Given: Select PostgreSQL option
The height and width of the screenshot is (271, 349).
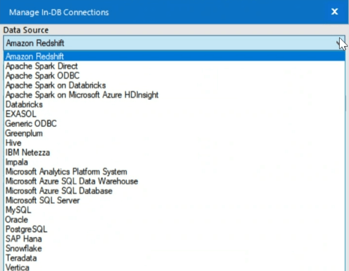Looking at the screenshot, I should point(174,229).
